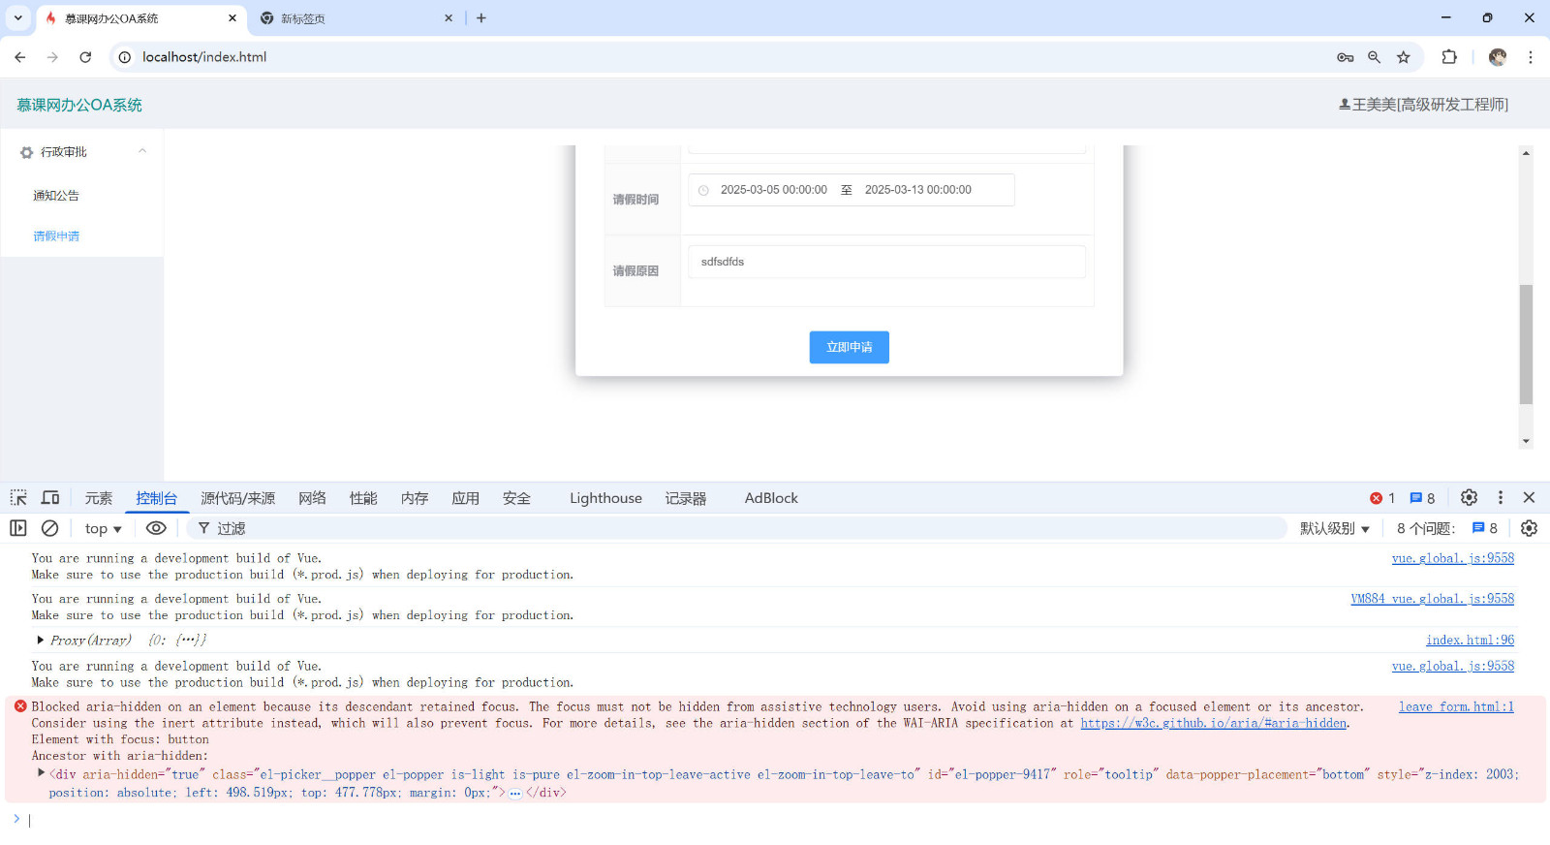Open the 默认级别 log level dropdown
This screenshot has height=845, width=1550.
coord(1334,528)
